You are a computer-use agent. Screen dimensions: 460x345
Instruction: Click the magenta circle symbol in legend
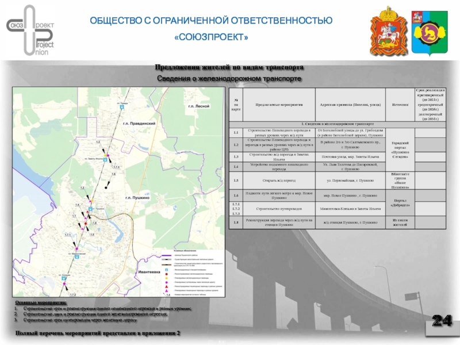pyautogui.click(x=167, y=282)
